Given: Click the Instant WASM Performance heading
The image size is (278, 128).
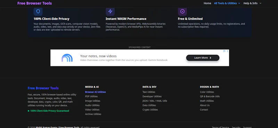Looking at the screenshot, I should 126,19.
